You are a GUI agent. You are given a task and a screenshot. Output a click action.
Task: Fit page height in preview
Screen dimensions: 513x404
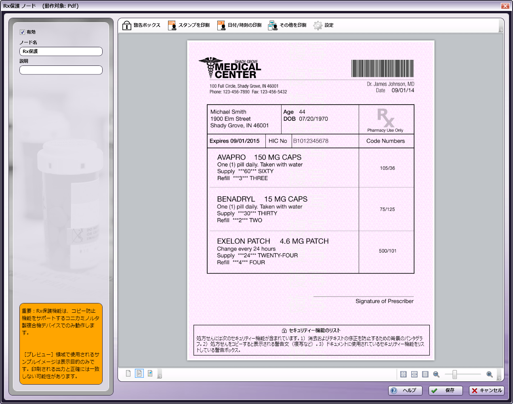click(x=425, y=375)
